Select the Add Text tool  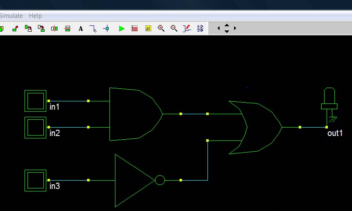click(80, 28)
